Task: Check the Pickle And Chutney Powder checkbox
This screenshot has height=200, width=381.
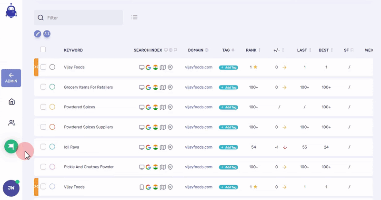Action: click(x=43, y=167)
